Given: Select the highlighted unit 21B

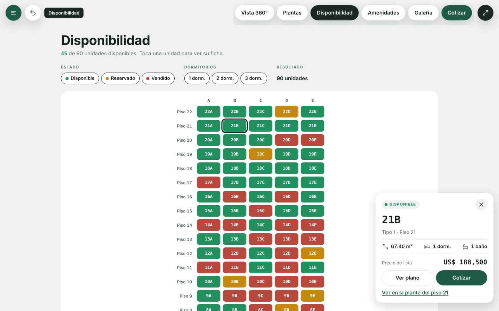Looking at the screenshot, I should (x=235, y=126).
